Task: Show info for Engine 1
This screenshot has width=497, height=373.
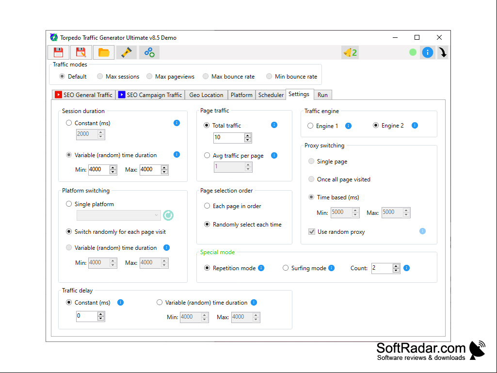Action: click(x=348, y=126)
